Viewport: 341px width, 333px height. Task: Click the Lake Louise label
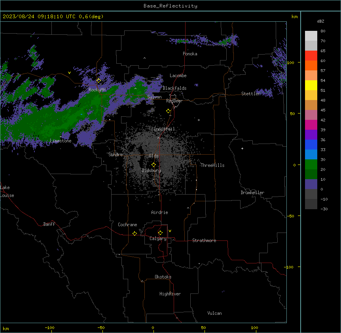coord(7,191)
